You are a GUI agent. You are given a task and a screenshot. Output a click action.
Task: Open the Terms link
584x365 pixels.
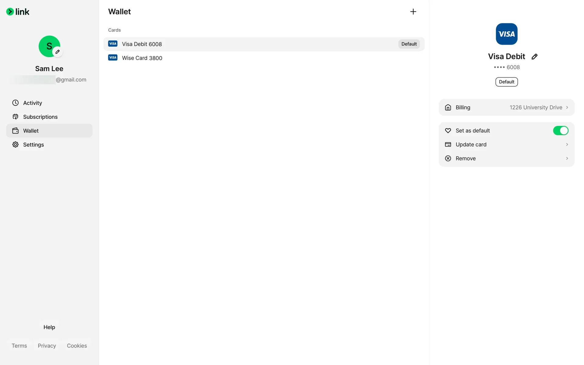click(19, 346)
